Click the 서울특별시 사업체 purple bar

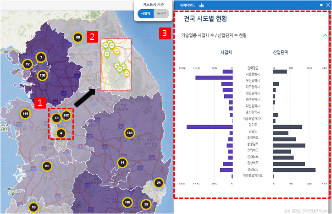(x=214, y=77)
